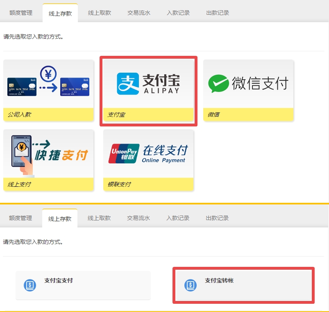The image size is (329, 312).
Task: Switch to 线上取款 tab in lower panel
Action: click(99, 218)
